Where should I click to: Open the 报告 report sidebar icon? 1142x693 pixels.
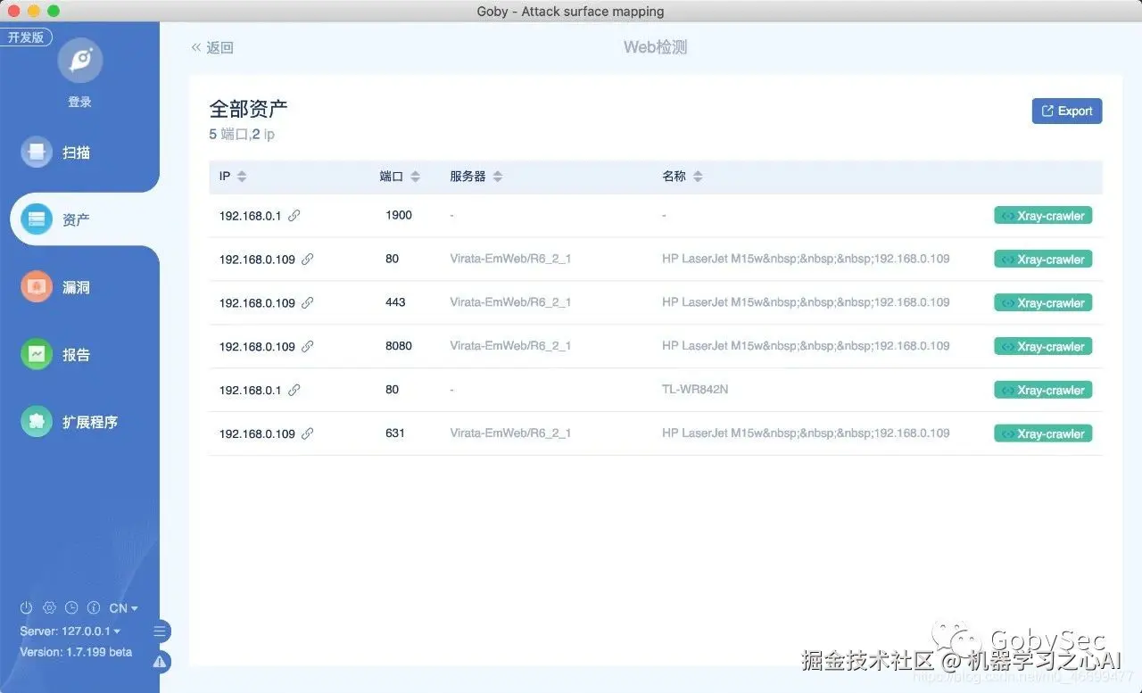tap(37, 354)
